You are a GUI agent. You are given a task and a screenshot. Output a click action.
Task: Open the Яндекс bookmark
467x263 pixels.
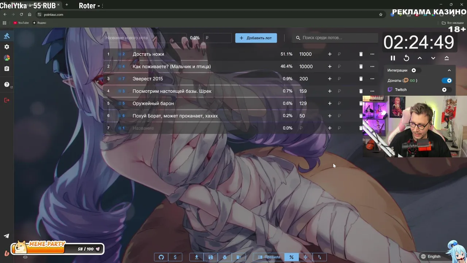(x=39, y=23)
